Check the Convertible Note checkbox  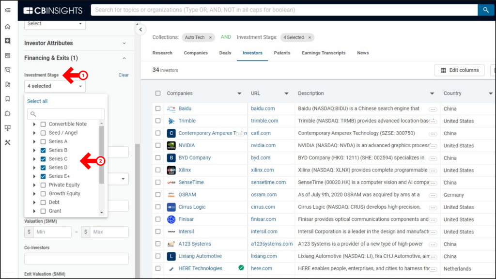(x=43, y=124)
